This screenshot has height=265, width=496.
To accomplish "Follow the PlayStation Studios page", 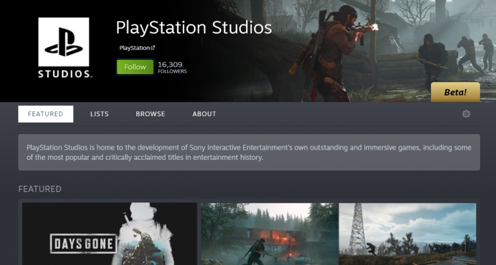I will pyautogui.click(x=135, y=67).
